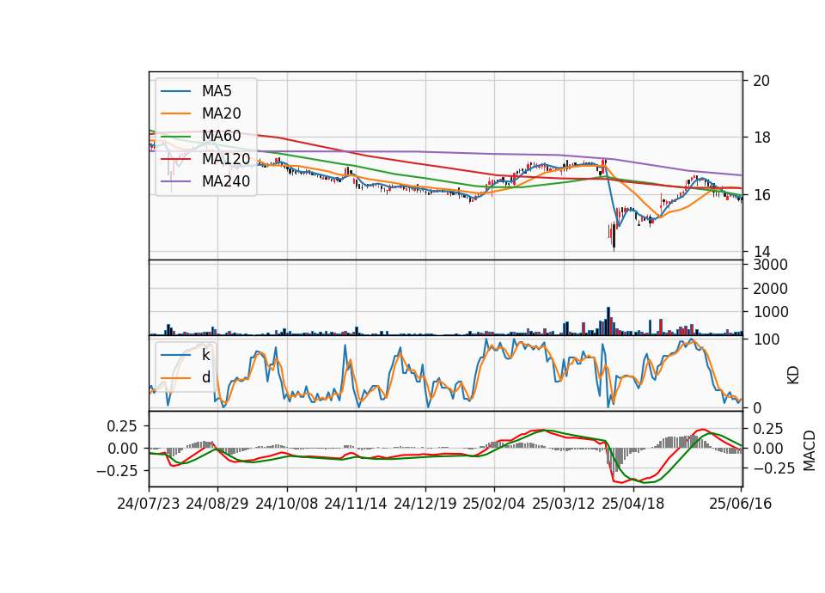Click the volume axis value 3000

(770, 265)
